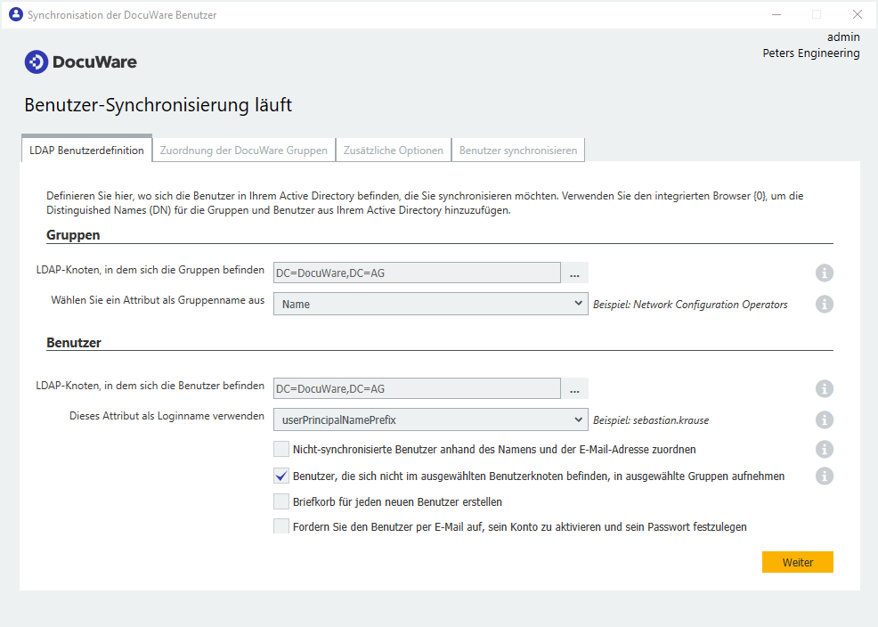Check the E-Mail Konto-Aktivierung option
The width and height of the screenshot is (878, 627).
280,525
